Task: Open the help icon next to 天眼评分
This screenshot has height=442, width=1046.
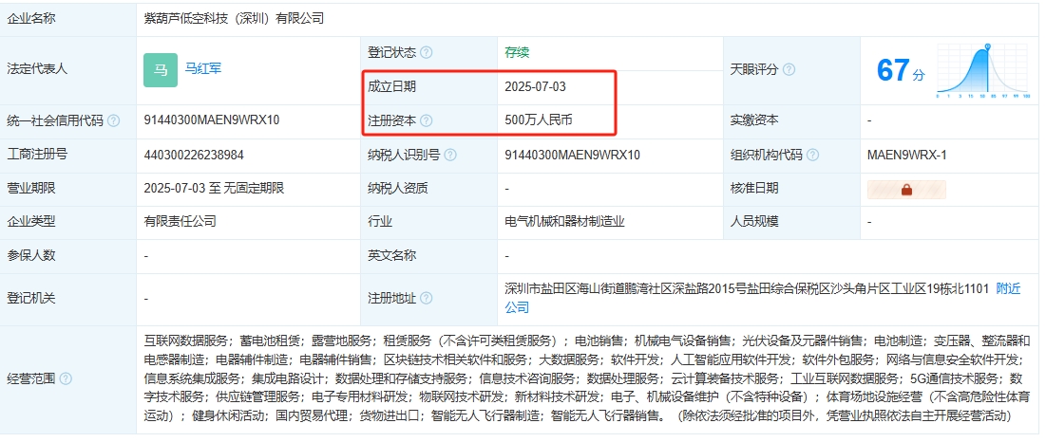Action: 789,69
